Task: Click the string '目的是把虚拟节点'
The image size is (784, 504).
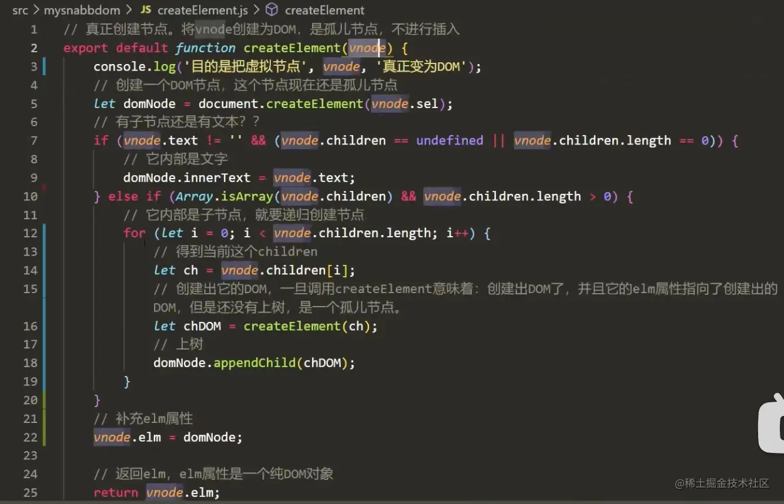Action: (x=246, y=66)
